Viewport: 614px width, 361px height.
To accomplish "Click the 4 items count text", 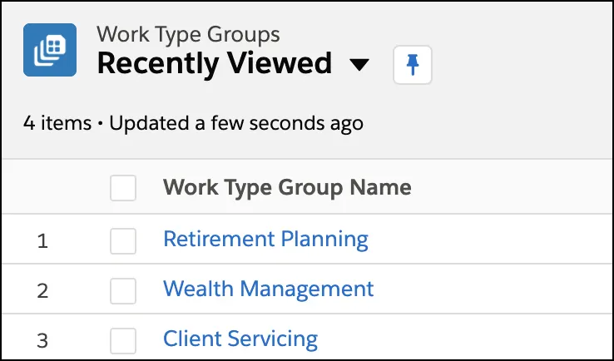I will (x=57, y=123).
